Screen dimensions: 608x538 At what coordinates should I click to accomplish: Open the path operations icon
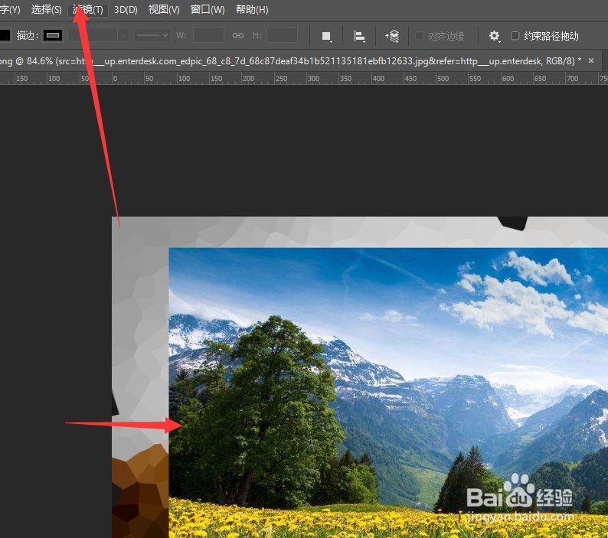[x=326, y=37]
